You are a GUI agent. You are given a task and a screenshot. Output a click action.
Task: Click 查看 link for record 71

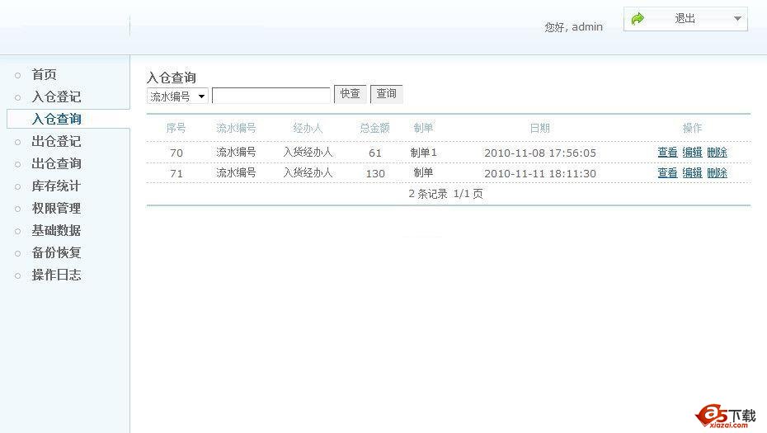[x=667, y=172]
